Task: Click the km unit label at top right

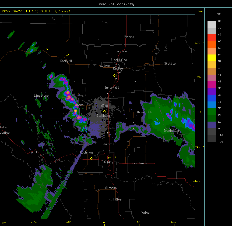Action: [200, 11]
